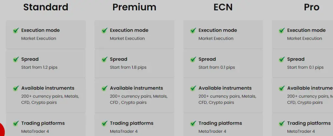Viewport: 333px width, 136px height.
Task: Click the Premium Available instruments checkmark icon
Action: coord(104,88)
